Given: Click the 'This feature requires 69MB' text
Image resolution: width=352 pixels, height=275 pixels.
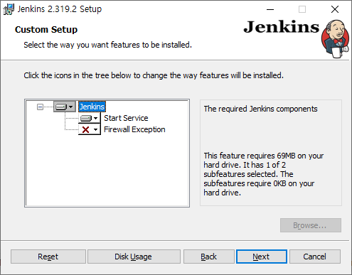Looking at the screenshot, I should pyautogui.click(x=263, y=174).
